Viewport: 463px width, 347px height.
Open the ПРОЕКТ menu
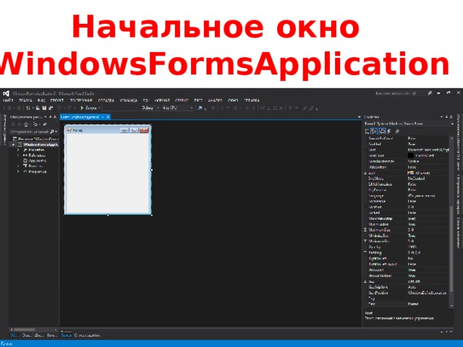coord(57,100)
